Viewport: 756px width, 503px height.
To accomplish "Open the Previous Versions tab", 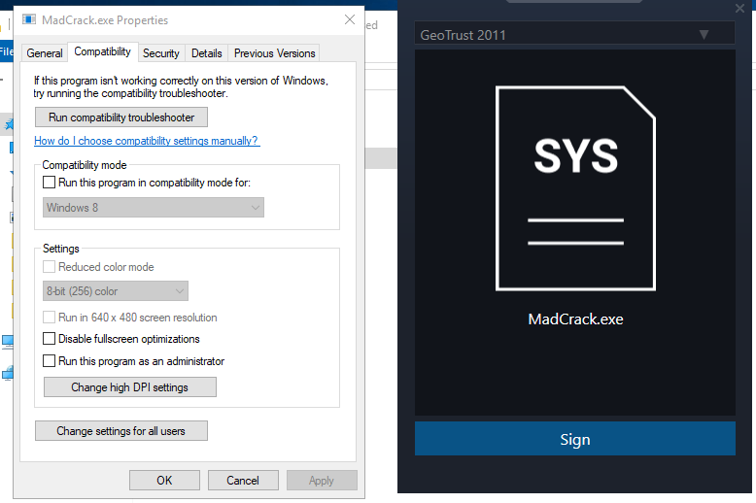I will (275, 53).
